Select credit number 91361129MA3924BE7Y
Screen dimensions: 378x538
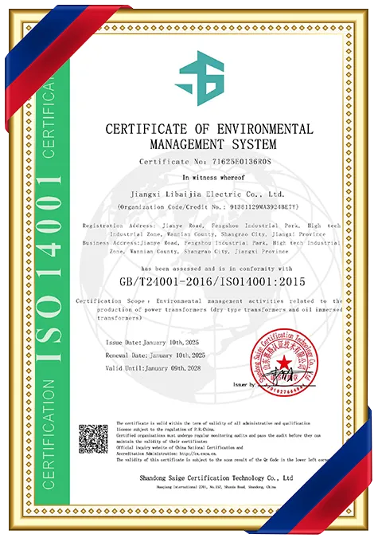[x=264, y=207]
